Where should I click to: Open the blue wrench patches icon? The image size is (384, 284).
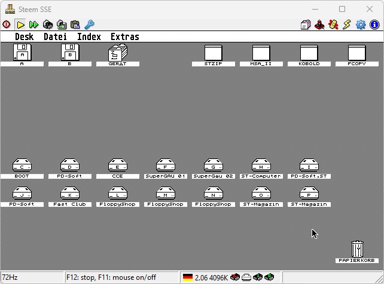click(x=89, y=25)
